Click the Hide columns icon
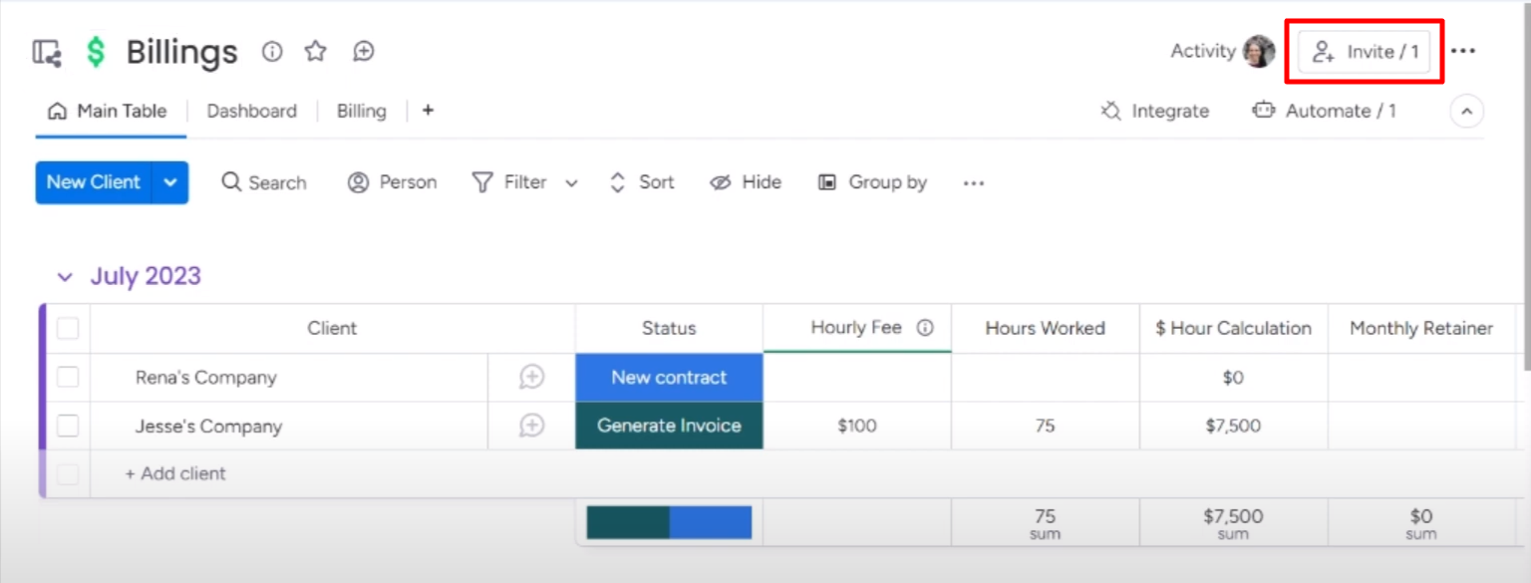The image size is (1531, 583). click(721, 182)
